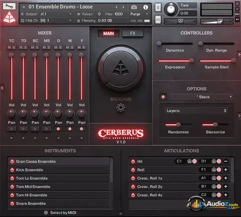Toggle Tom Lo Ensemble power button
Viewport: 241px width, 217px height.
coord(12,178)
